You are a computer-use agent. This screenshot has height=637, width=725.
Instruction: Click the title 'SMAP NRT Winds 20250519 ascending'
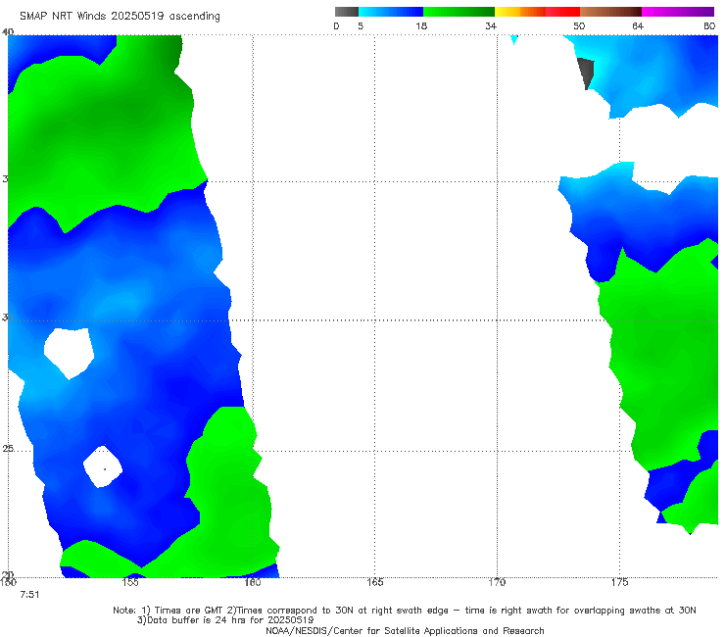(x=120, y=17)
